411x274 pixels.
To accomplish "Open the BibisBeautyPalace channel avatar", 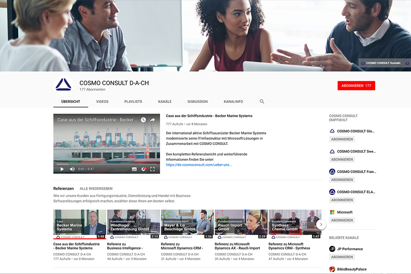I will point(332,269).
